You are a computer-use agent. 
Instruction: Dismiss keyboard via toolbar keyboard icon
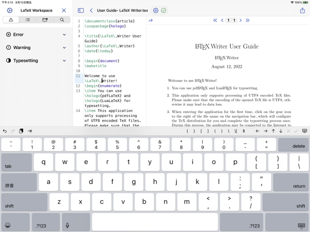pos(304,131)
